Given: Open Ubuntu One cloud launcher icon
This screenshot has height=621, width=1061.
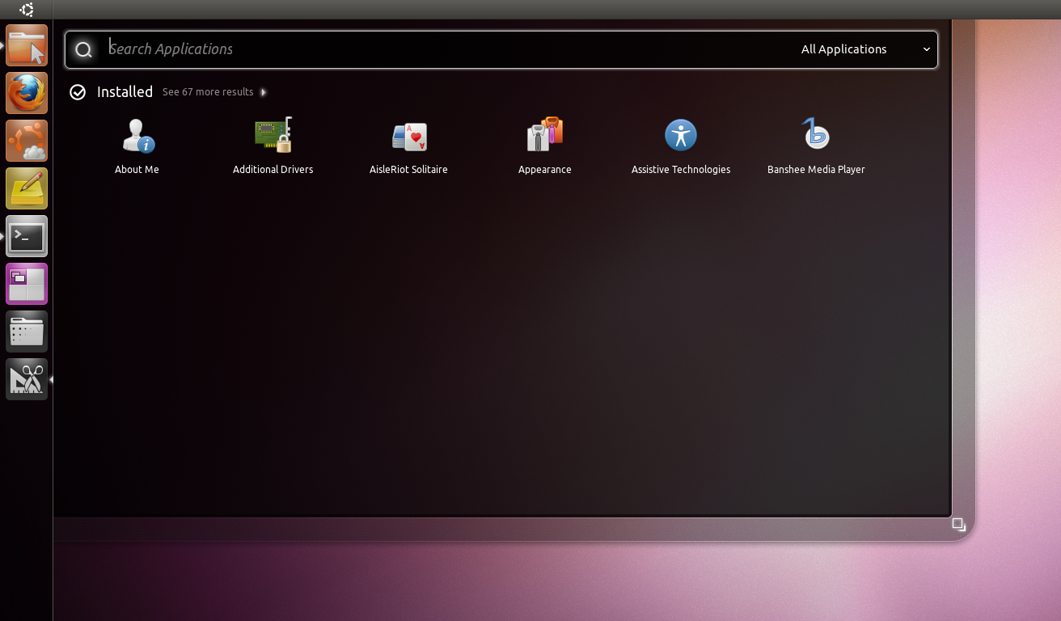Looking at the screenshot, I should (27, 141).
